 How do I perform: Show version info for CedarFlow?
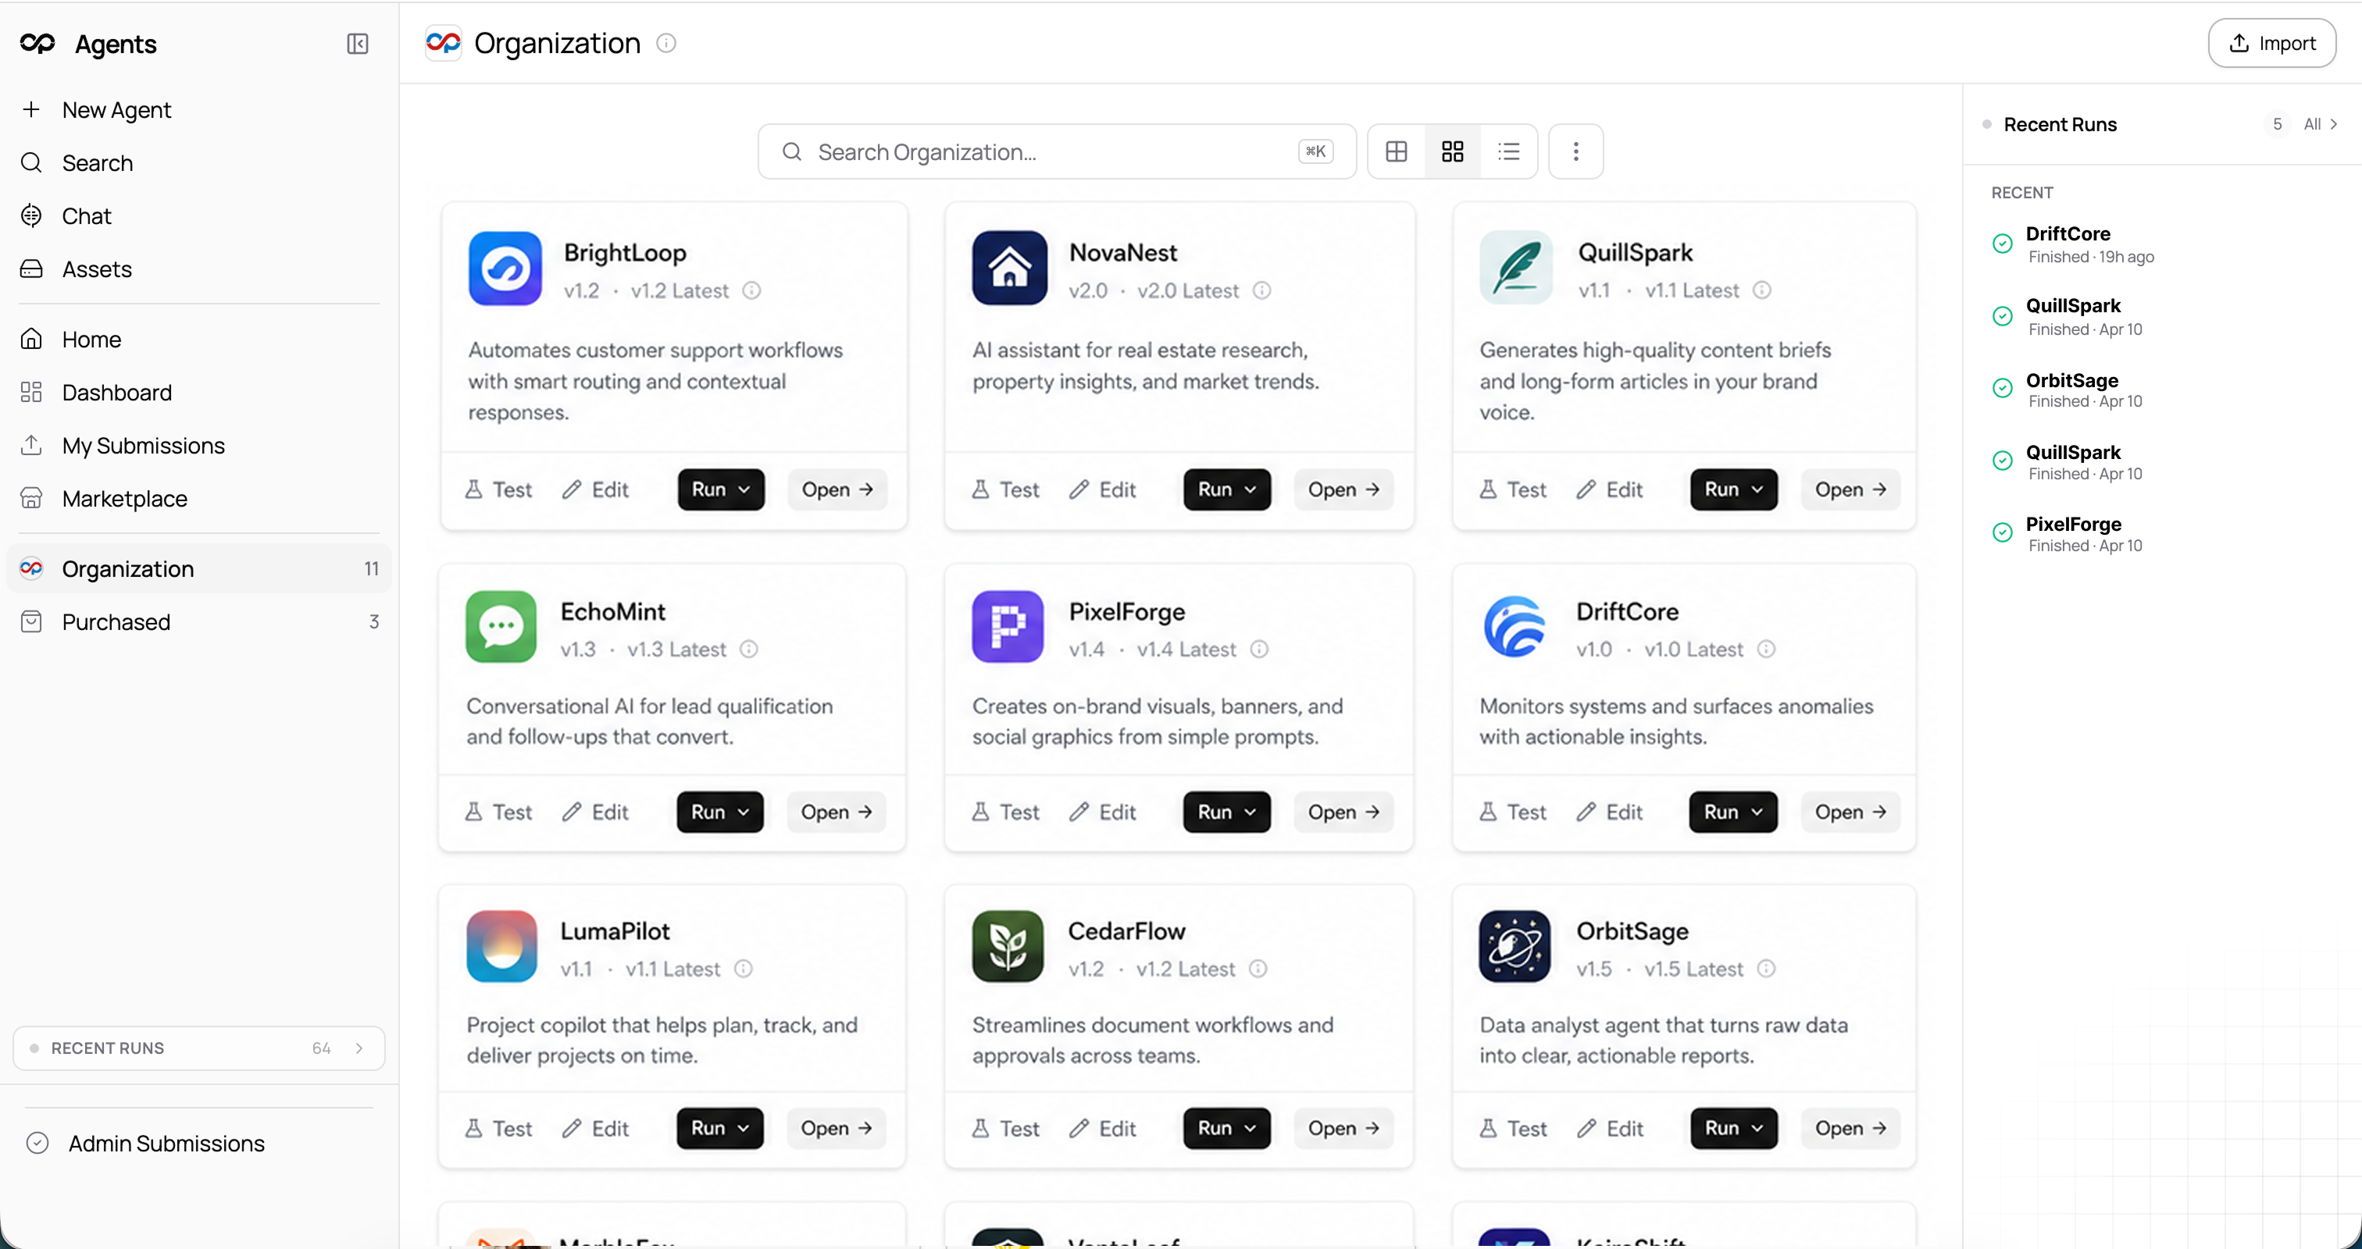click(x=1259, y=969)
